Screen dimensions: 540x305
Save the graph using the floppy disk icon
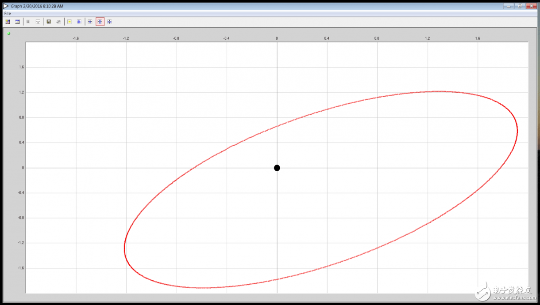[x=49, y=22]
